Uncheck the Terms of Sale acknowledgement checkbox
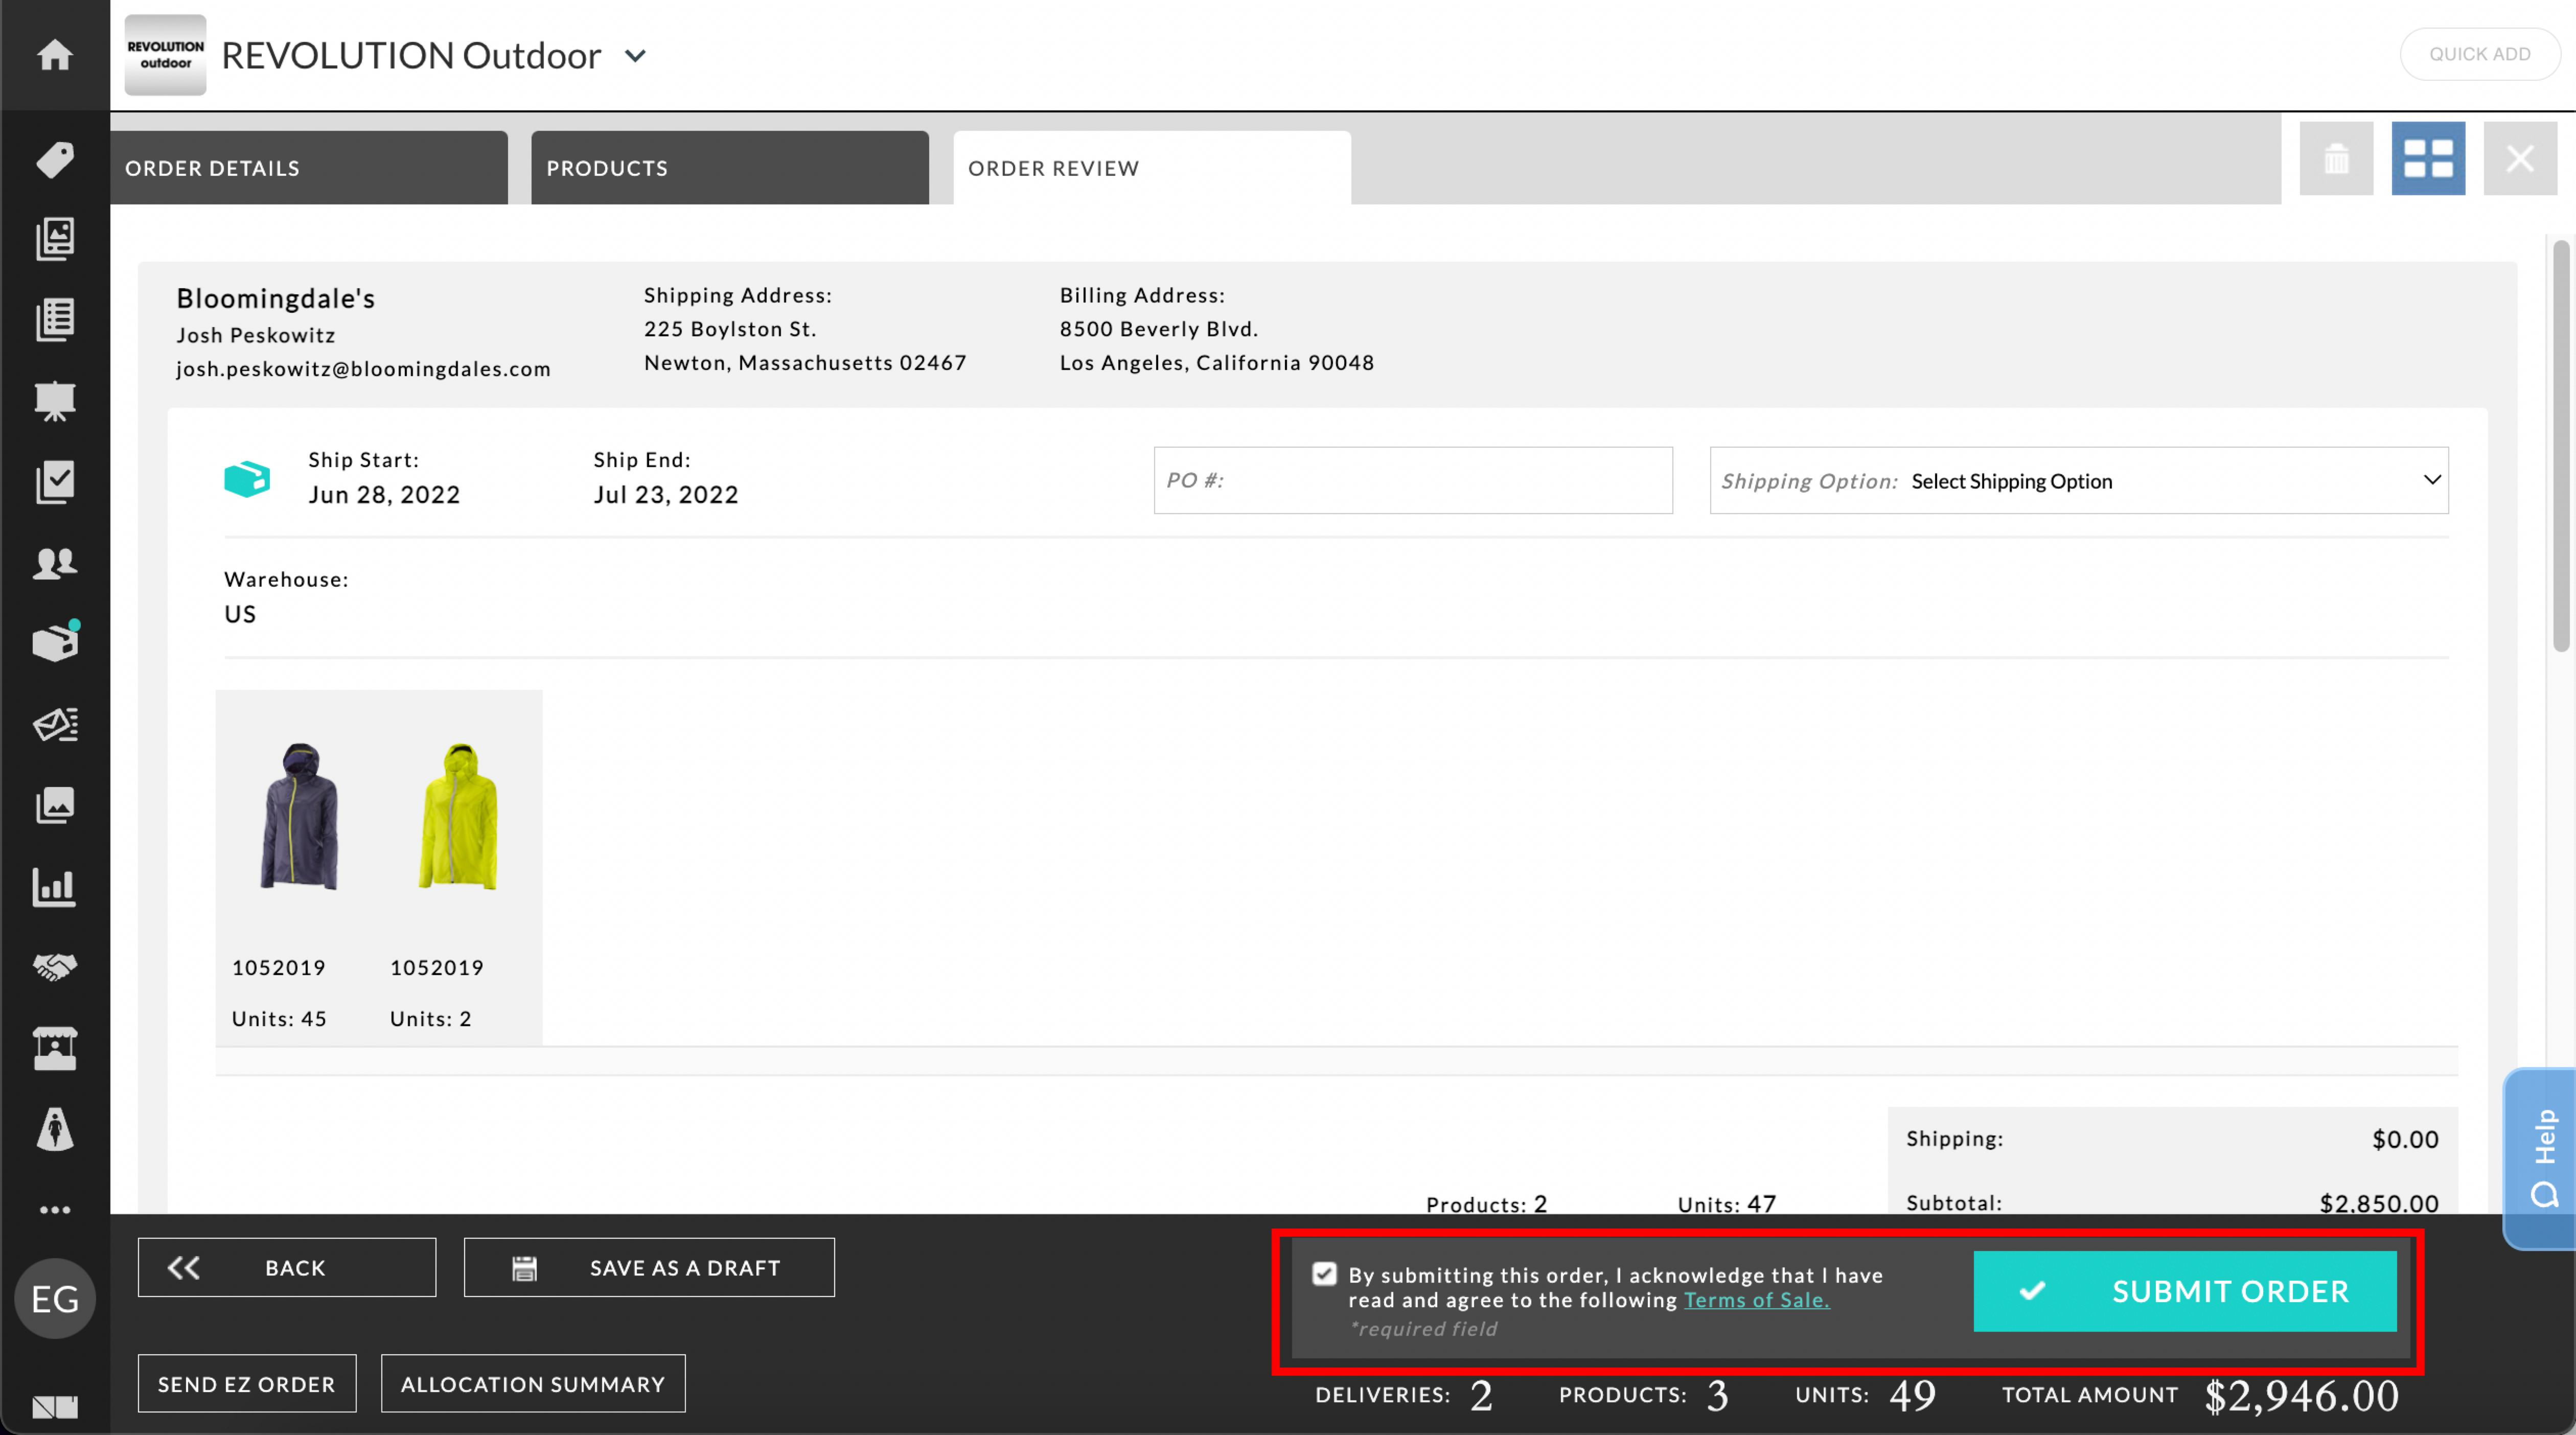This screenshot has height=1435, width=2576. (1324, 1273)
